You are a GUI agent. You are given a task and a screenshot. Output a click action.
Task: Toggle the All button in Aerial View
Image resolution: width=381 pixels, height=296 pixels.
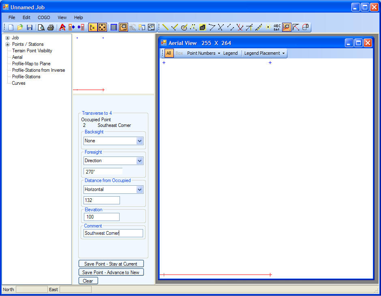click(x=169, y=53)
